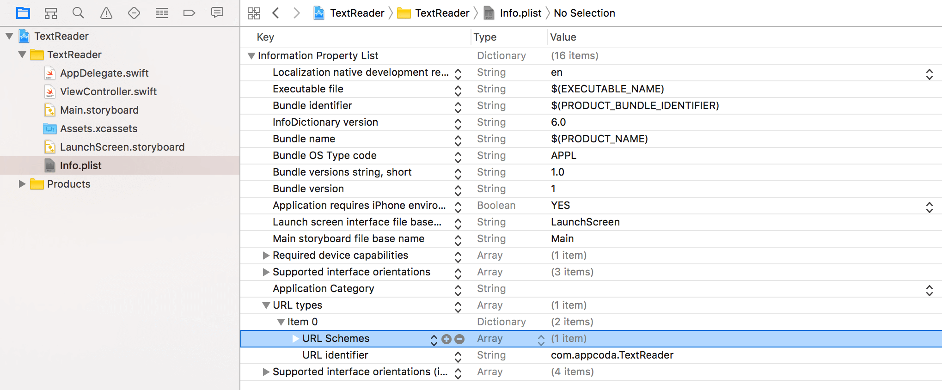Open the Find navigator magnifier icon
The width and height of the screenshot is (942, 390).
coord(78,13)
